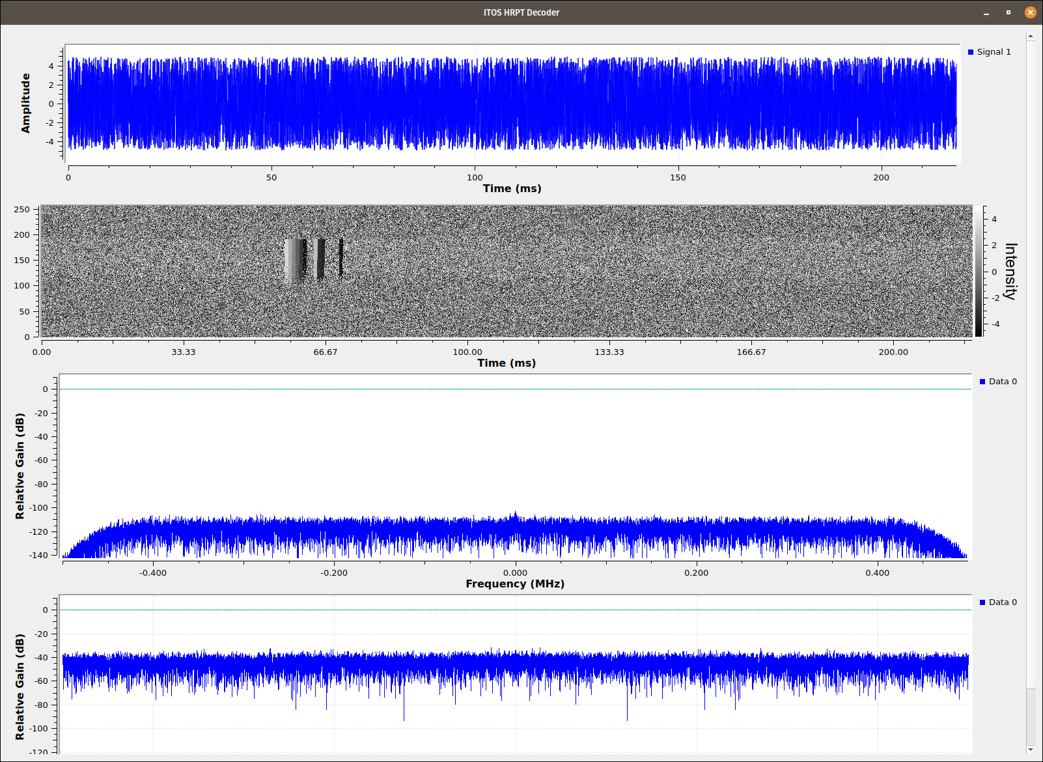Click the 0.200 frequency tick label

point(697,573)
